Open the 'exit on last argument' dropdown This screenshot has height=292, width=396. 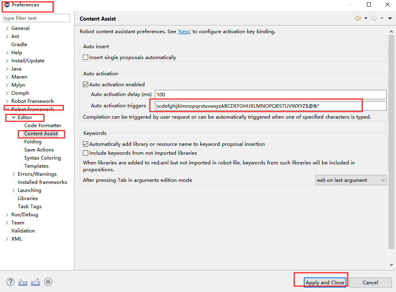click(351, 180)
